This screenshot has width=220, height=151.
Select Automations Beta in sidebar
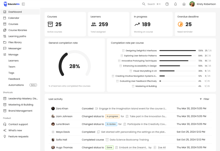(16, 85)
